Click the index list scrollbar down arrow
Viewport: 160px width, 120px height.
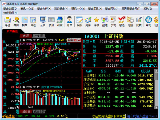coord(156,108)
